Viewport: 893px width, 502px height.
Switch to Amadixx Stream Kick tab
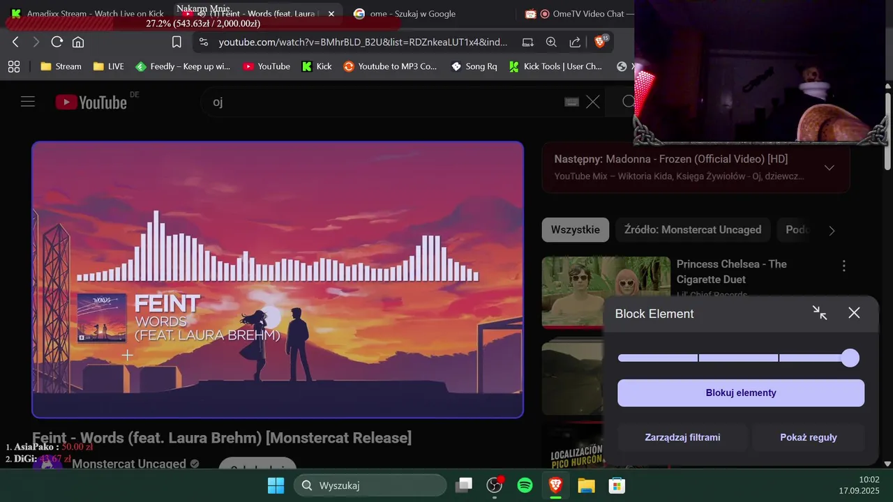[87, 13]
